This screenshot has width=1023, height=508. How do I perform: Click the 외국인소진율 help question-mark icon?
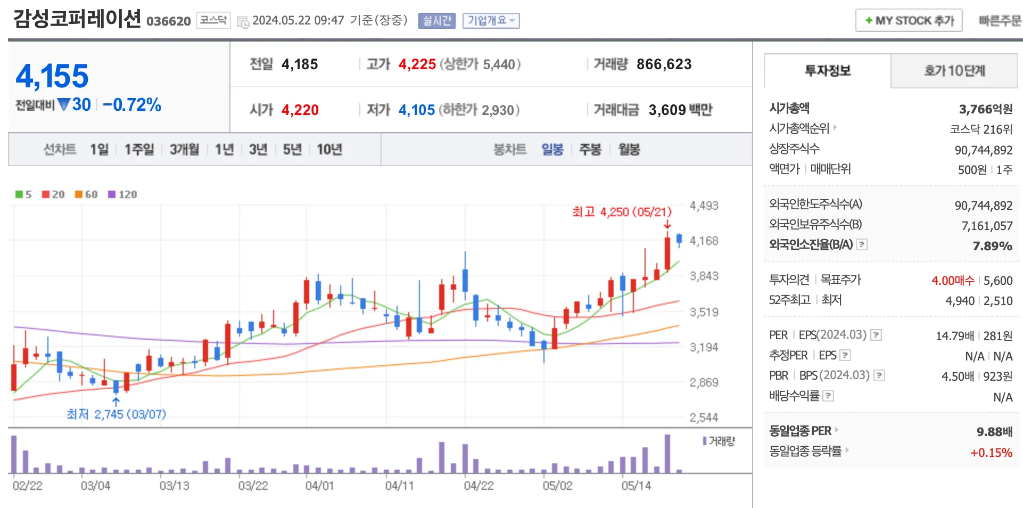point(862,244)
